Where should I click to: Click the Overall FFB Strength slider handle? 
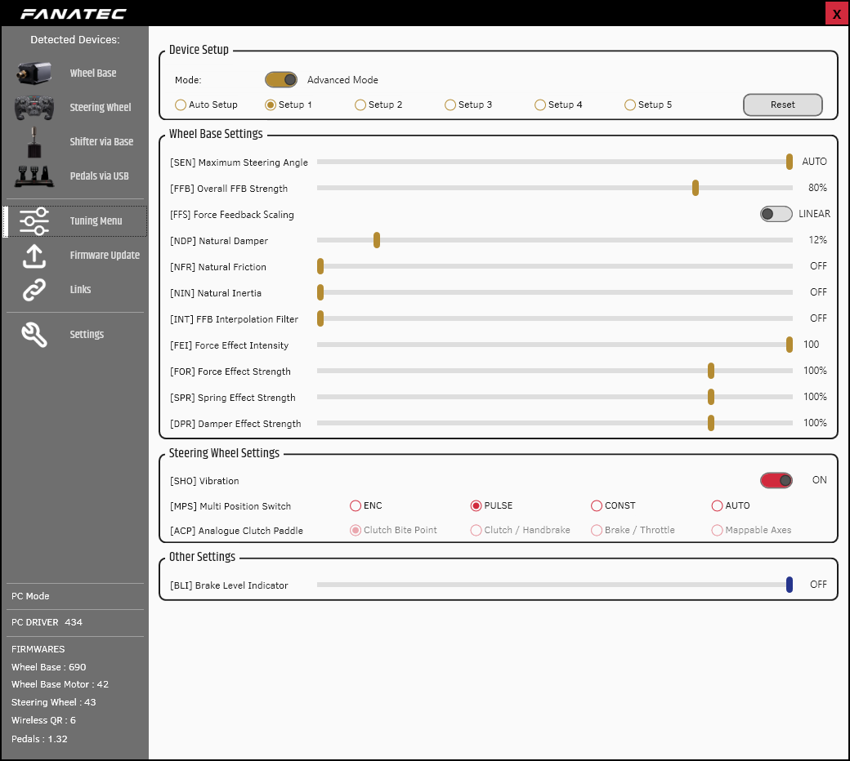tap(696, 189)
